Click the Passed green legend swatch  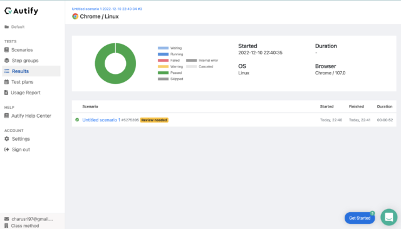(163, 73)
